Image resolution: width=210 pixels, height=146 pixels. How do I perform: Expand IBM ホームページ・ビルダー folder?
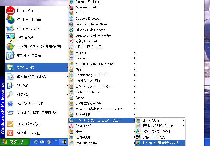pyautogui.click(x=102, y=86)
